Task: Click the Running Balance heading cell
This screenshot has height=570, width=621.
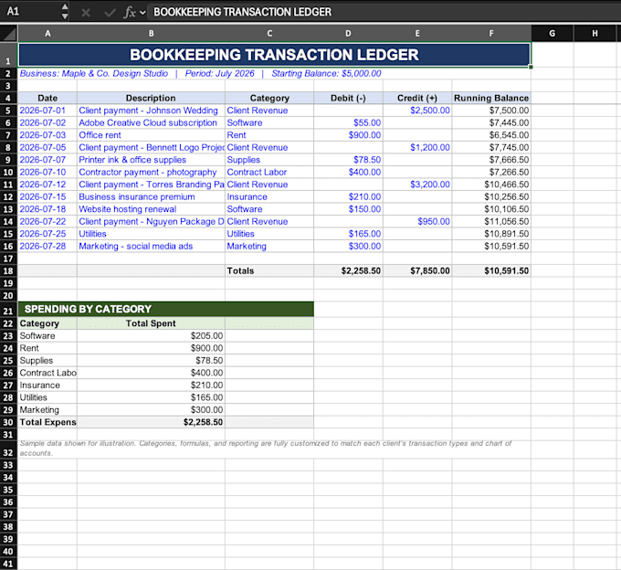Action: tap(491, 99)
